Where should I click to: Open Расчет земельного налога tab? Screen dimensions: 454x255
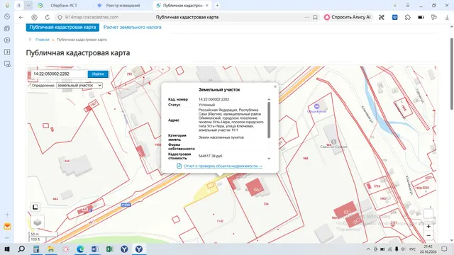tap(133, 27)
